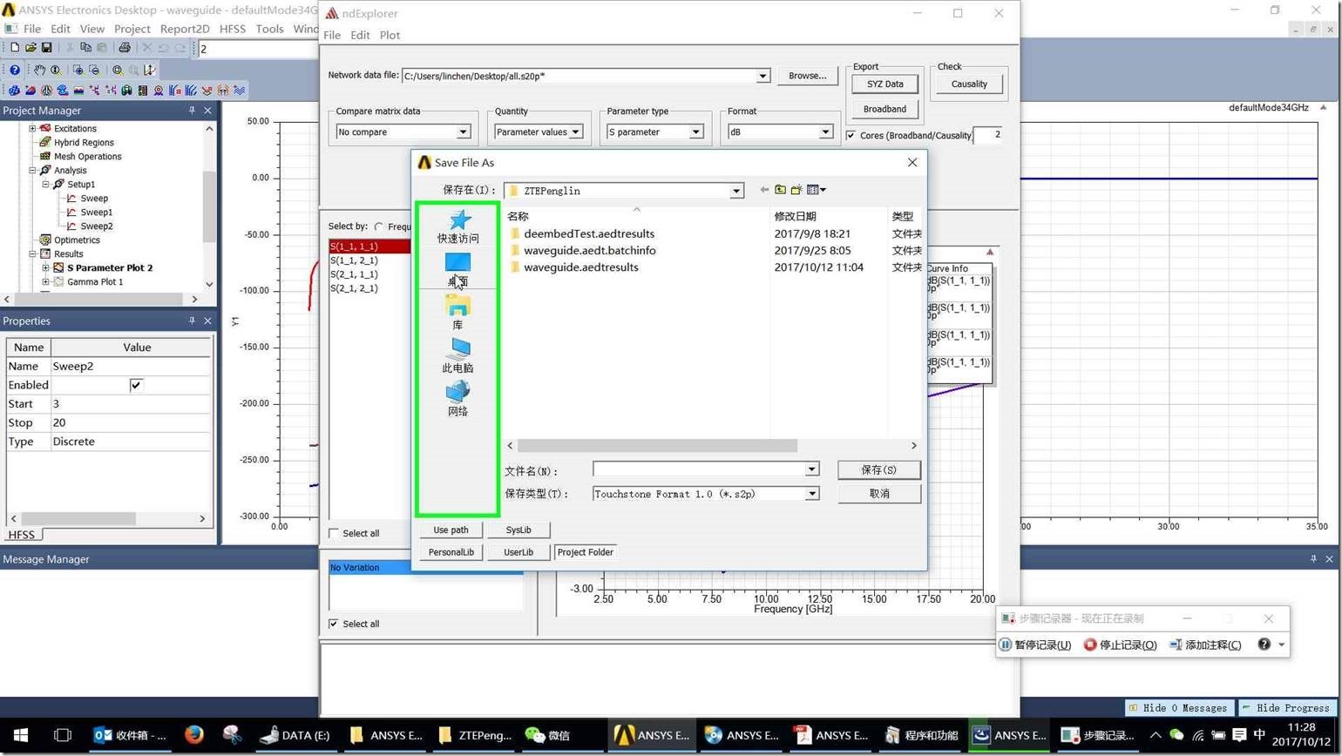This screenshot has height=756, width=1342.
Task: Click the Causality check button
Action: 969,84
